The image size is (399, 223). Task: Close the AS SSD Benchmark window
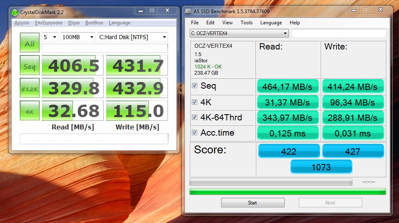(x=380, y=10)
